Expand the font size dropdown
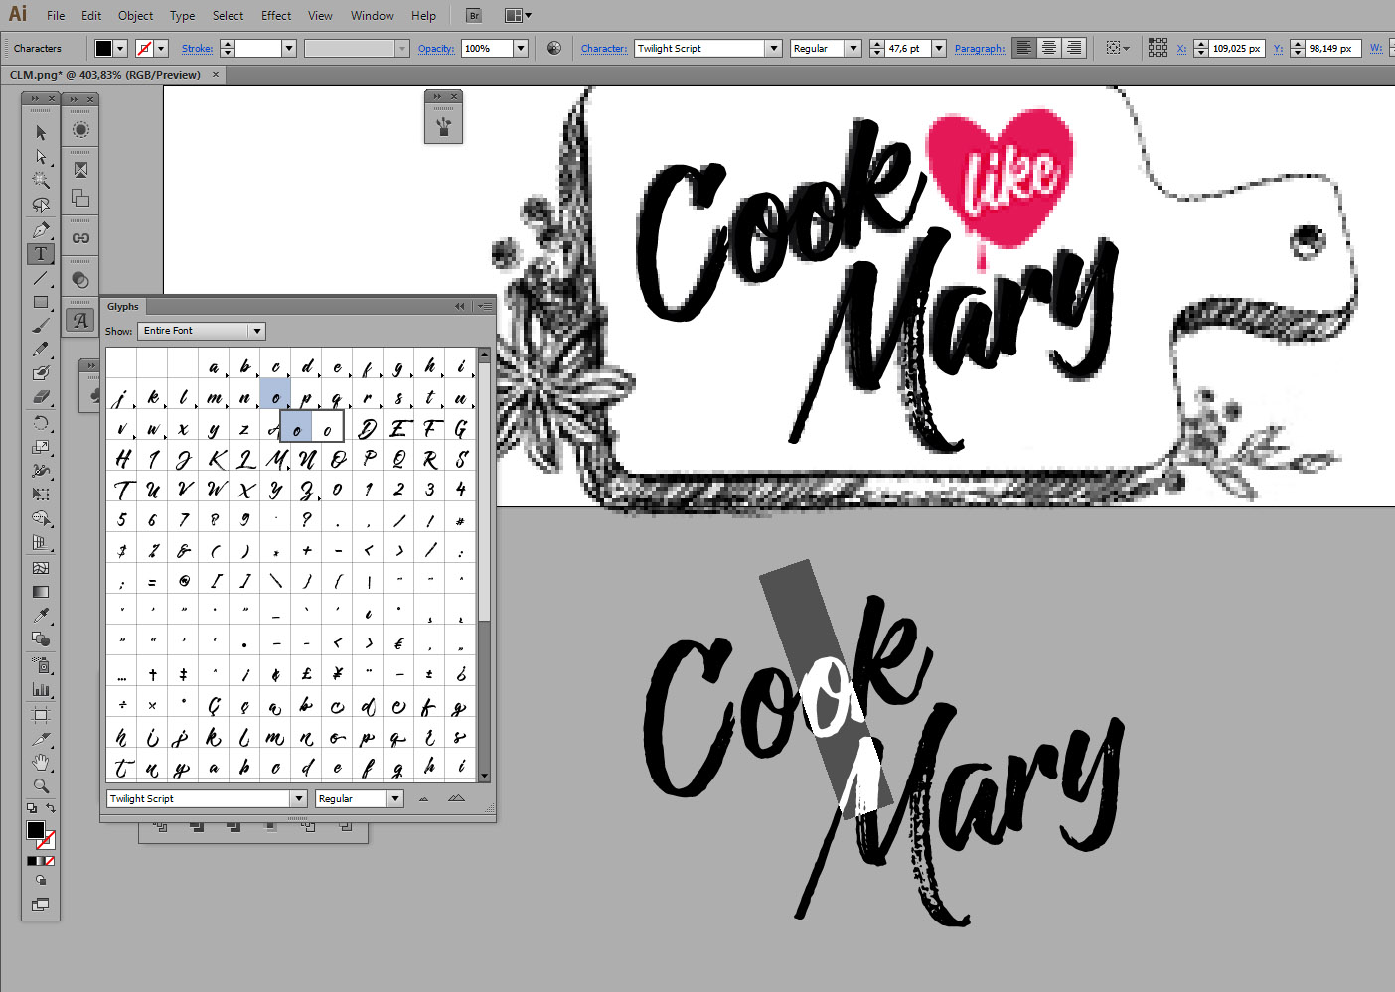 pyautogui.click(x=938, y=48)
